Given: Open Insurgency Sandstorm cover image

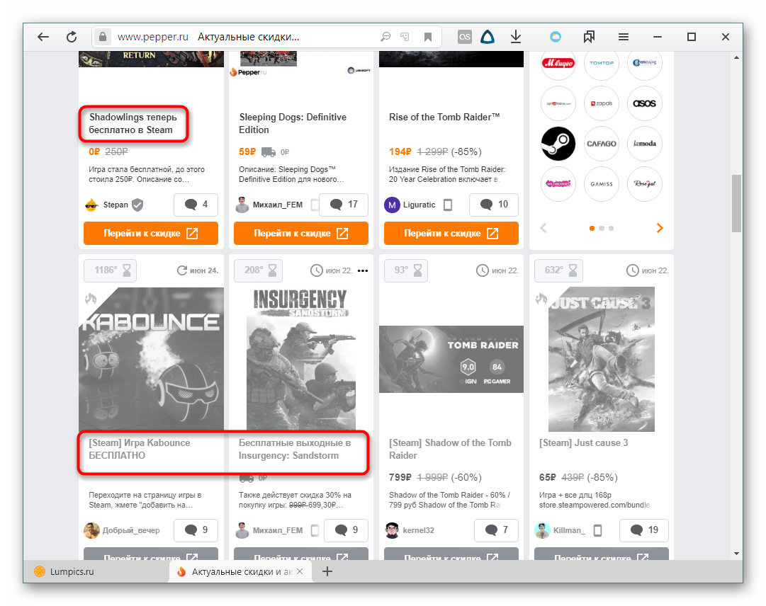Looking at the screenshot, I should (301, 359).
